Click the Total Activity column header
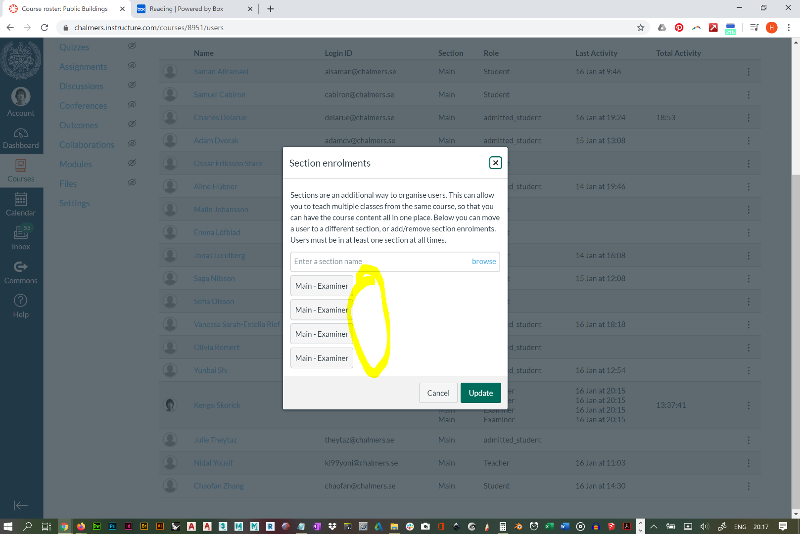Screen dimensions: 800x534 [678, 53]
